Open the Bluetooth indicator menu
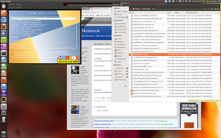The height and width of the screenshot is (138, 221). pyautogui.click(x=183, y=1)
